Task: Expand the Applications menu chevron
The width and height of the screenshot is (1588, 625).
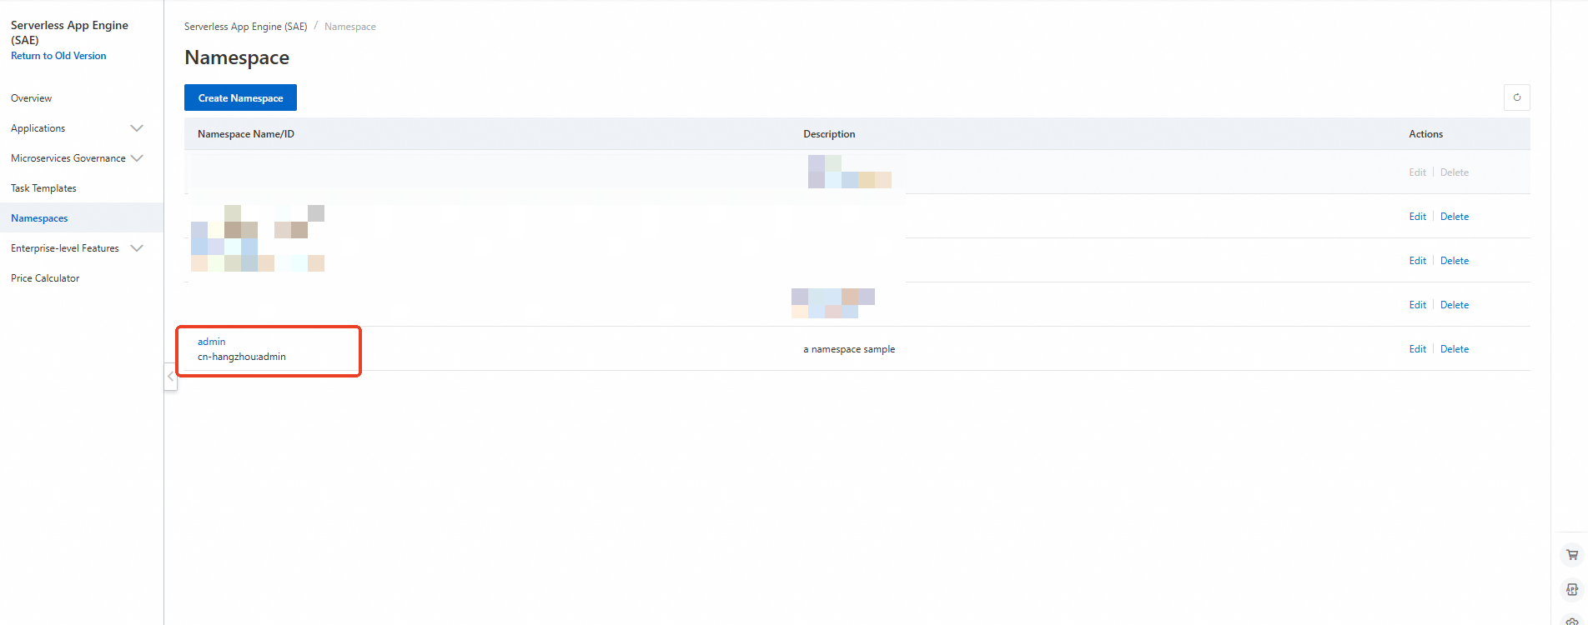Action: point(137,128)
